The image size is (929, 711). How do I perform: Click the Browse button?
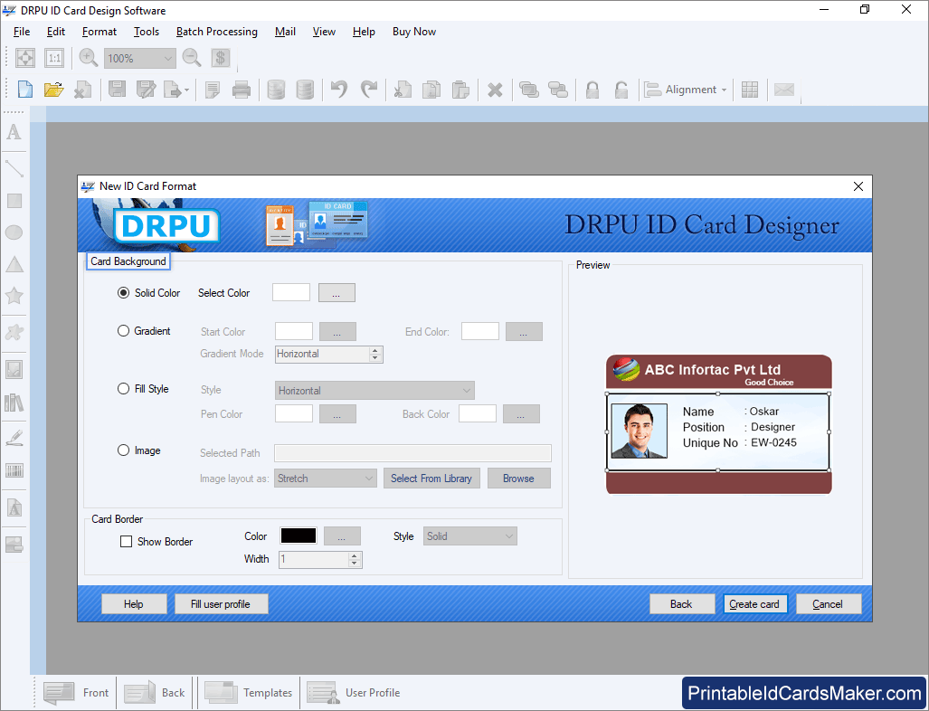519,479
